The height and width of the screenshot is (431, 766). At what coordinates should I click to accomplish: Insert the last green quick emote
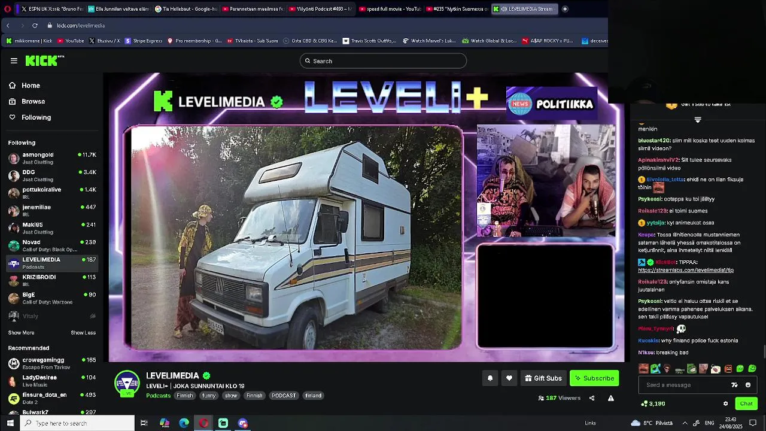tap(752, 369)
